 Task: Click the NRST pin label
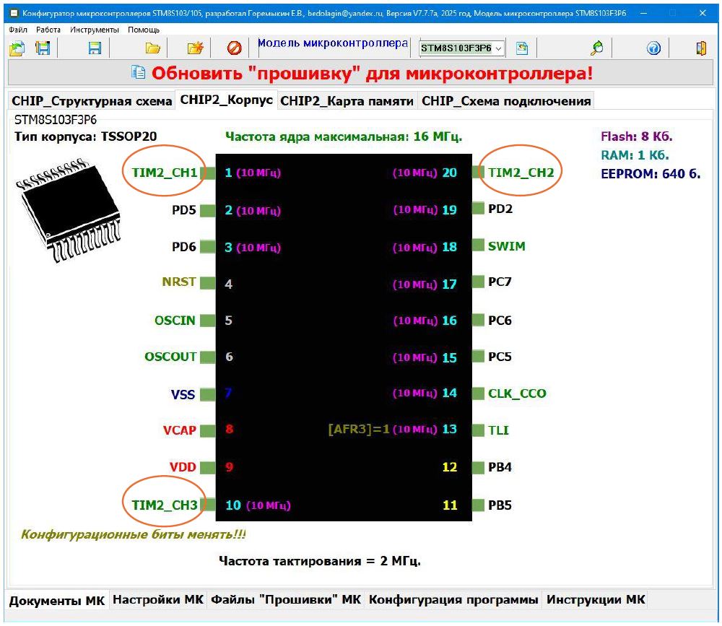coord(178,282)
